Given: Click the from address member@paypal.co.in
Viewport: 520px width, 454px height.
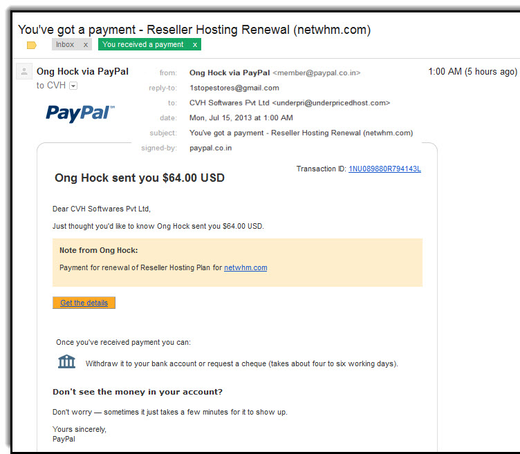Looking at the screenshot, I should tap(317, 73).
